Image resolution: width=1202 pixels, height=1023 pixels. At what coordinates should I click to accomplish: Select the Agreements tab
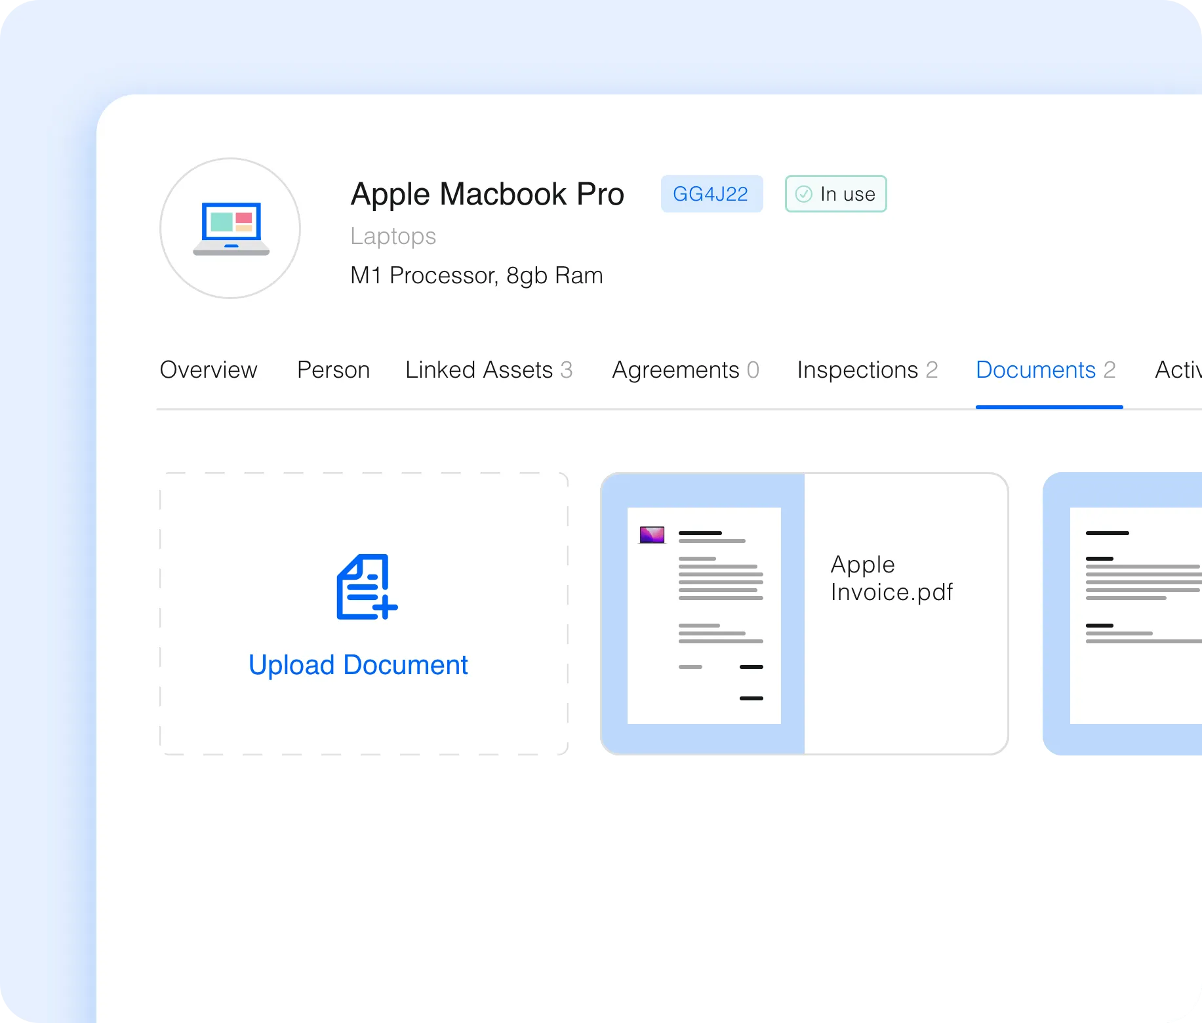click(x=685, y=370)
